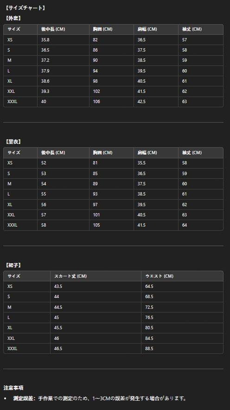The image size is (230, 410).
Task: Select the ウエスト (CM) column header
Action: (159, 276)
